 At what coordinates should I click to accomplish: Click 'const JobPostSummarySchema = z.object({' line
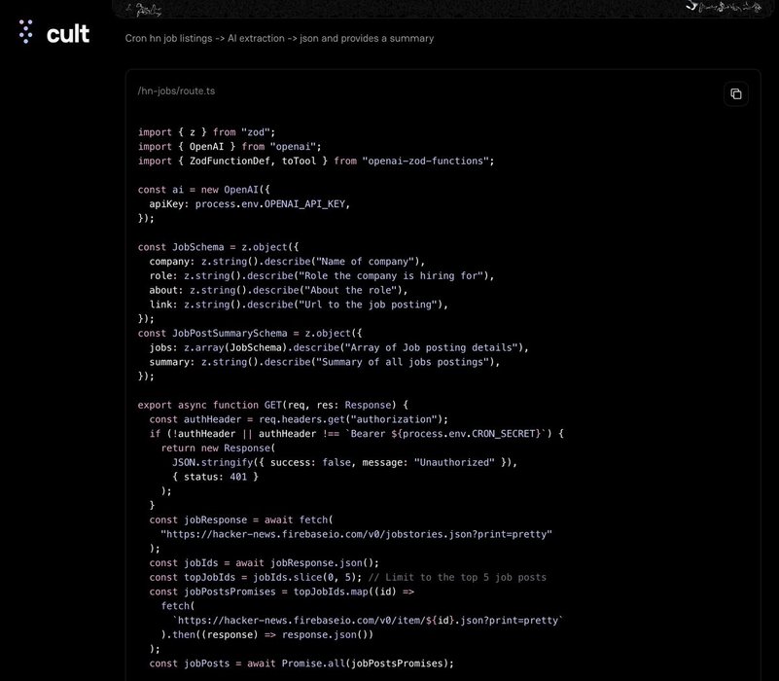pos(250,334)
